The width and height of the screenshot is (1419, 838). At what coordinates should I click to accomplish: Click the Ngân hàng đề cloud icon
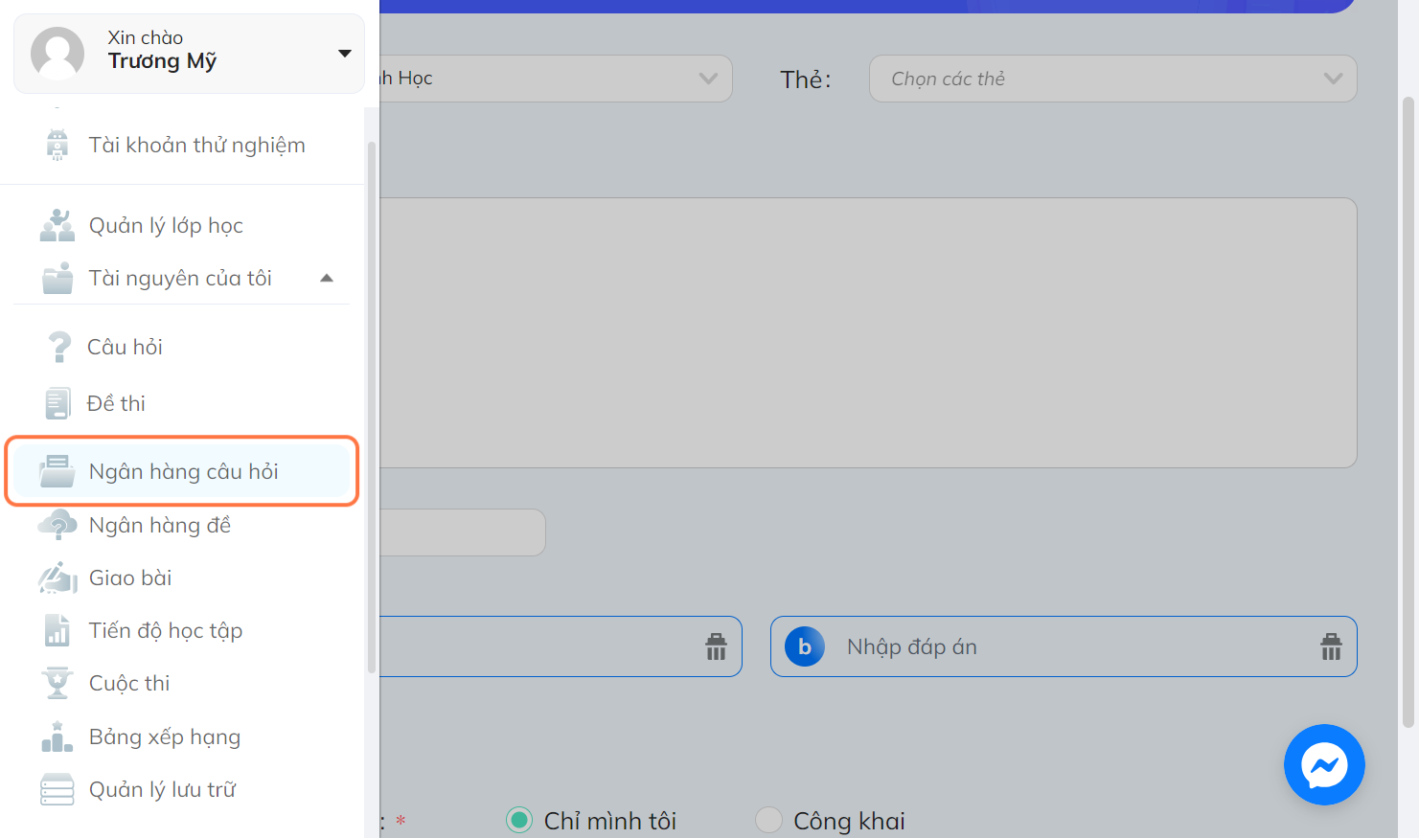57,525
